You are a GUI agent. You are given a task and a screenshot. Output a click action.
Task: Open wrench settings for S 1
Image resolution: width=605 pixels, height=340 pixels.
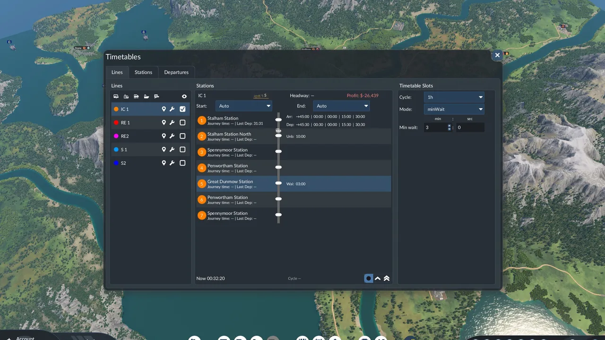pyautogui.click(x=172, y=150)
